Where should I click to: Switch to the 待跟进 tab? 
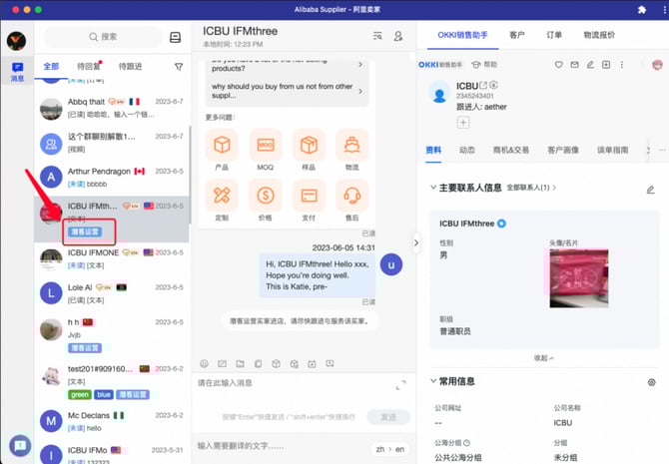click(x=130, y=67)
